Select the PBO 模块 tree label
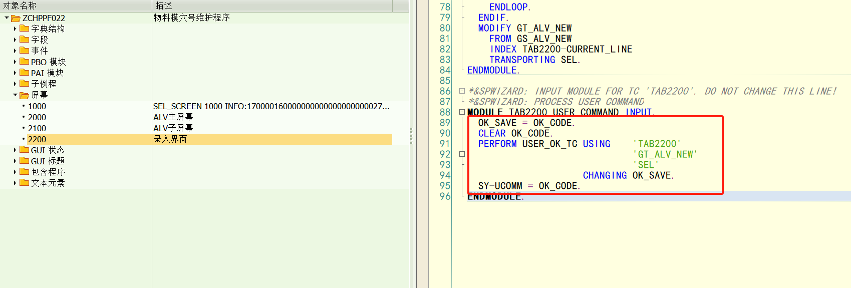 (x=49, y=62)
